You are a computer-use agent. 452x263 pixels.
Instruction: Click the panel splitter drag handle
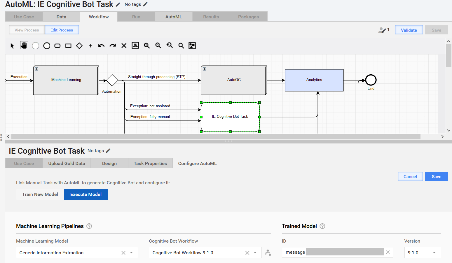(228, 141)
